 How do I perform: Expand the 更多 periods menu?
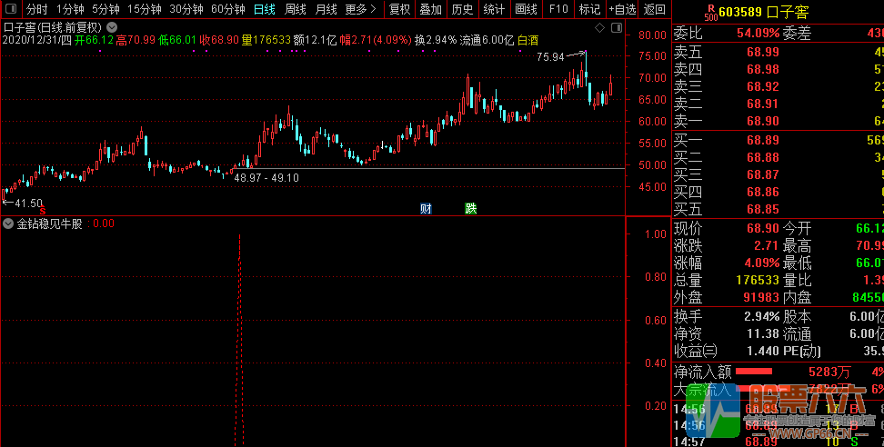point(361,9)
